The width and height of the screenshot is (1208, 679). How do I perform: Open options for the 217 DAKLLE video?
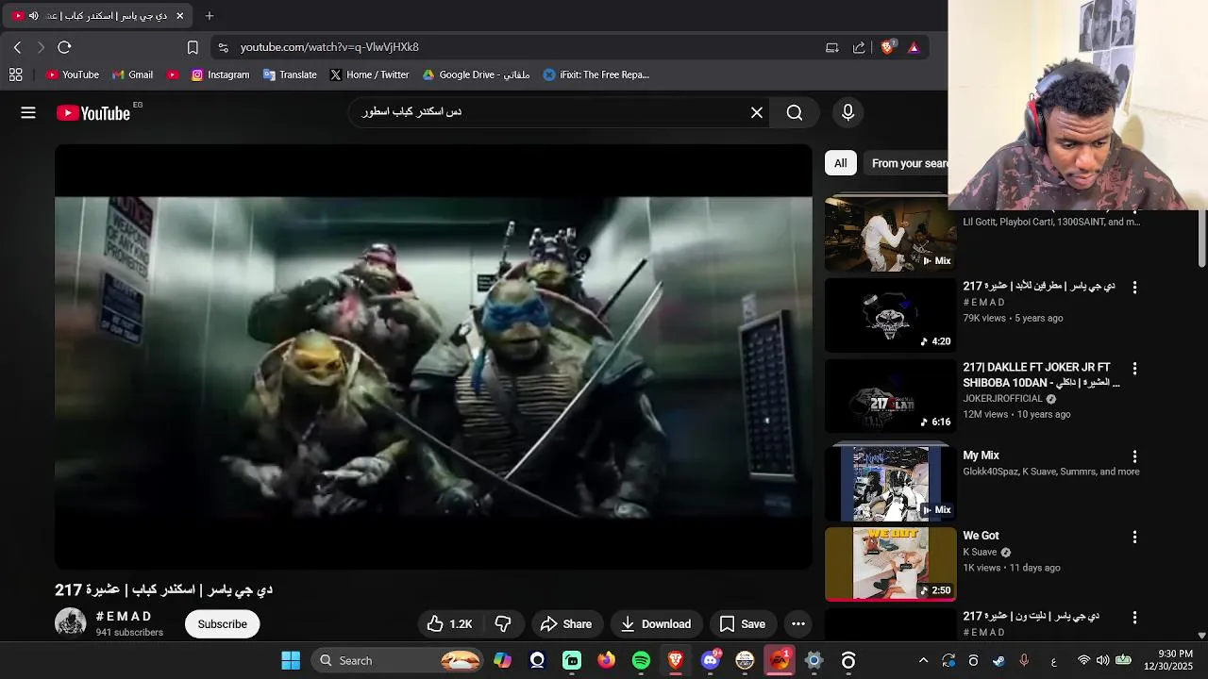point(1134,369)
